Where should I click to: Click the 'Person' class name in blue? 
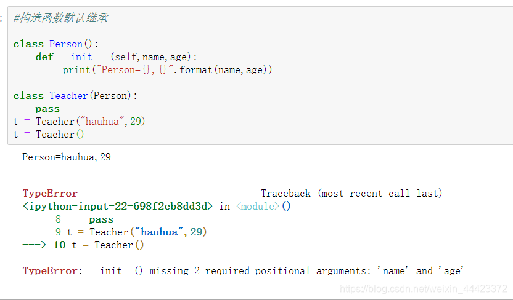(x=66, y=44)
